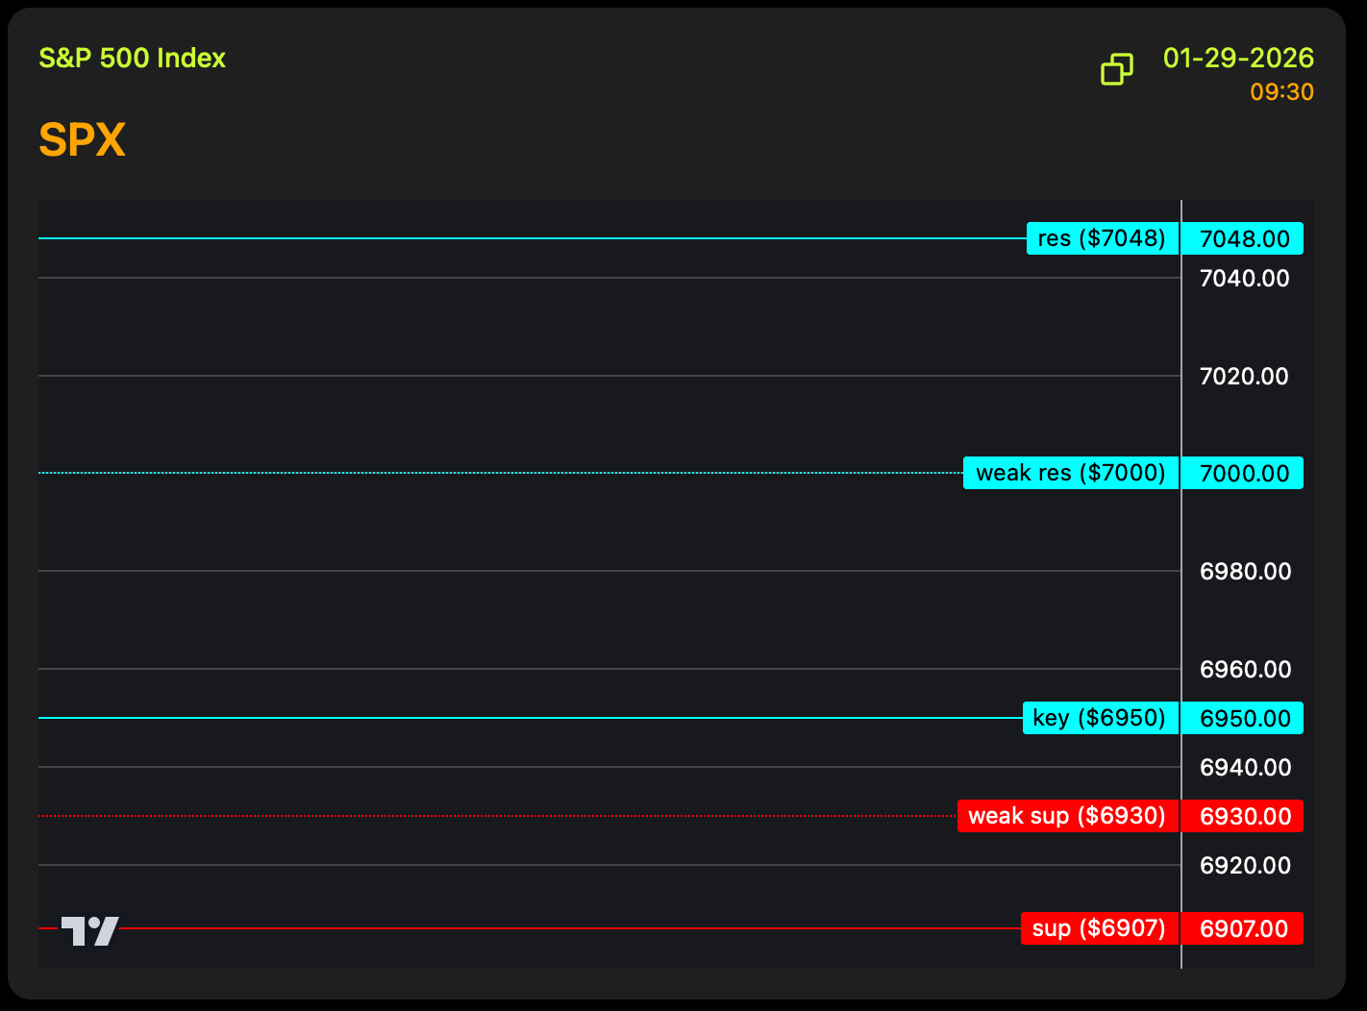The width and height of the screenshot is (1367, 1011).
Task: Click the 6920.00 price axis label
Action: pyautogui.click(x=1245, y=865)
